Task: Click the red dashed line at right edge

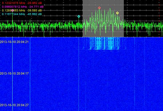Action: (x=159, y=18)
